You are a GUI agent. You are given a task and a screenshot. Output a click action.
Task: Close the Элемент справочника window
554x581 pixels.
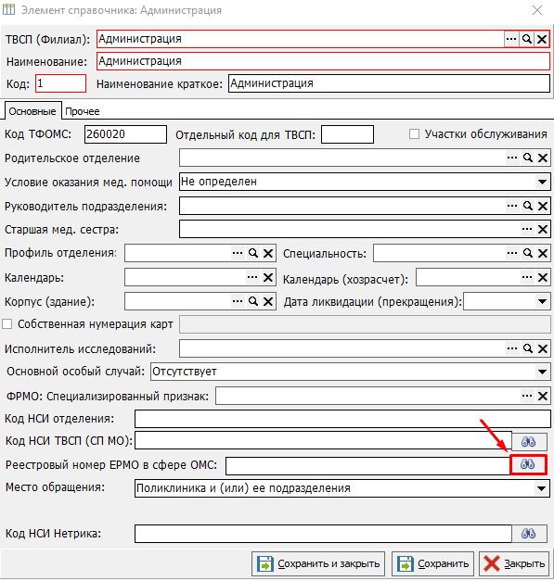click(537, 10)
